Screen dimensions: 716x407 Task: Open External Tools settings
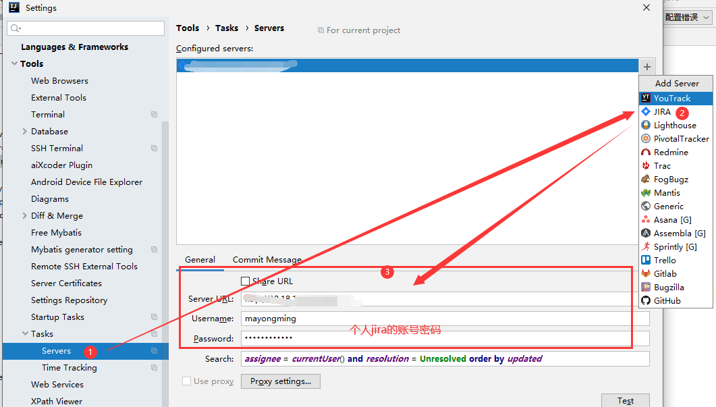[x=59, y=98]
